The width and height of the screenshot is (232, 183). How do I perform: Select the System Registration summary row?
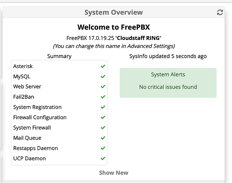pos(59,107)
